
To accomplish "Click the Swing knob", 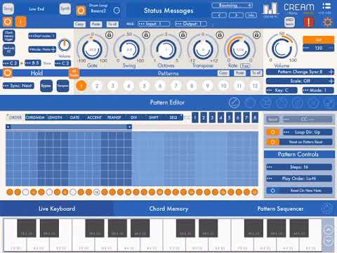I will pyautogui.click(x=129, y=49).
